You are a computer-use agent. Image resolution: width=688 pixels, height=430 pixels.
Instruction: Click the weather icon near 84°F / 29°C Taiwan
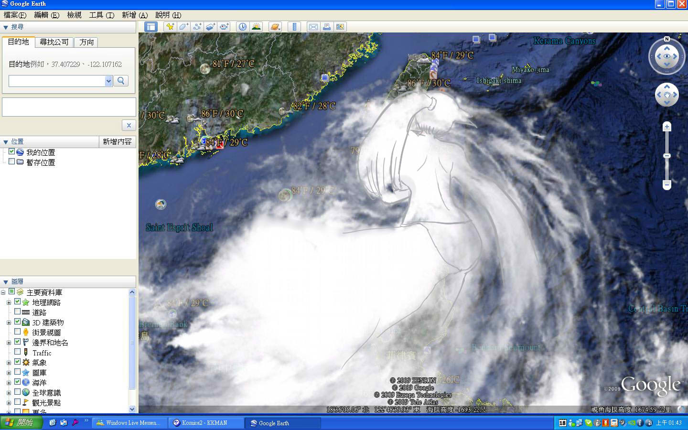(x=423, y=59)
